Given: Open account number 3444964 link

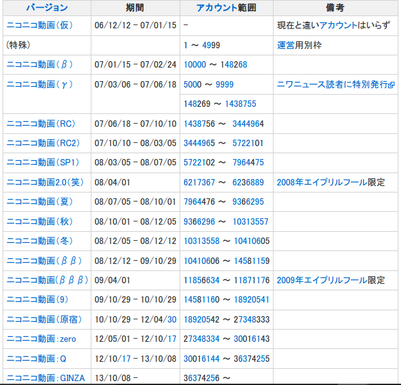Looking at the screenshot, I should click(248, 124).
